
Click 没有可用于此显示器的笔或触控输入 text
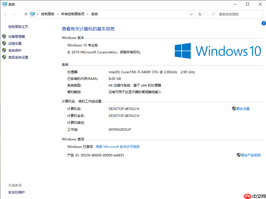click(135, 92)
